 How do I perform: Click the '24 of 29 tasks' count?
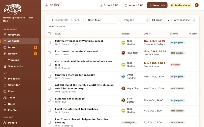[57, 26]
